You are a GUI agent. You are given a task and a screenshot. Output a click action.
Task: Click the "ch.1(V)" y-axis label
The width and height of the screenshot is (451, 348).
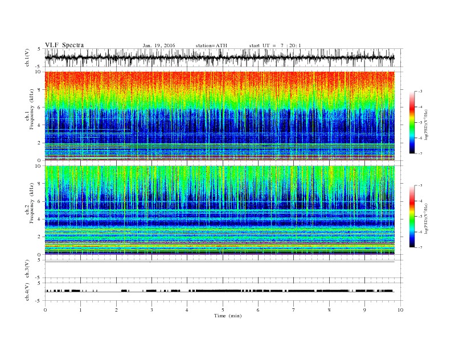(x=27, y=57)
